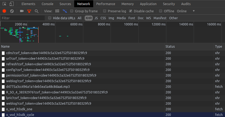
Task: Click the inspect element picker icon
Action: click(x=4, y=4)
